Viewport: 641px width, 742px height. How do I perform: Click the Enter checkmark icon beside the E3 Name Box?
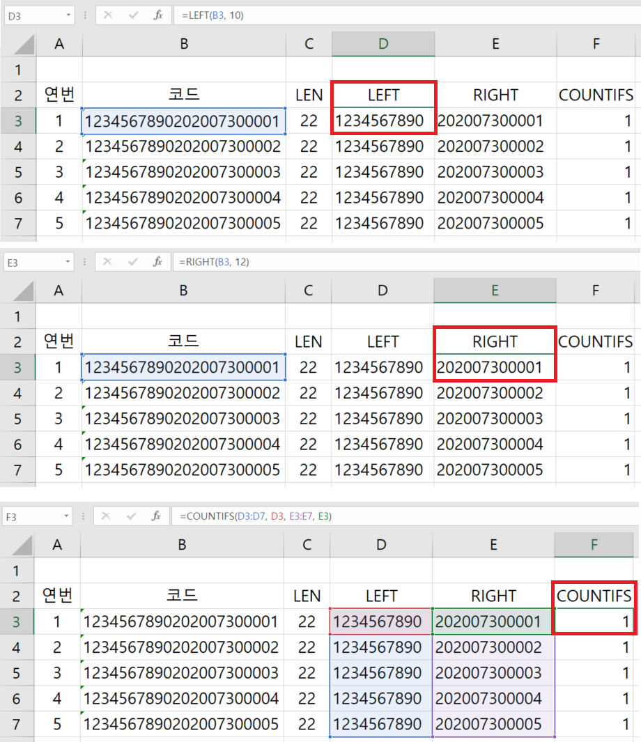[x=133, y=262]
